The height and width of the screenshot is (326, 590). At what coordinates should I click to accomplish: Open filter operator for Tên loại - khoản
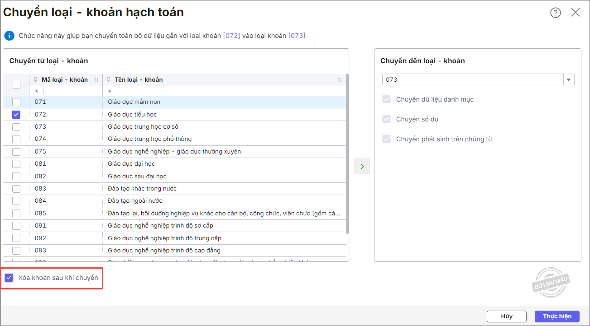pyautogui.click(x=110, y=91)
